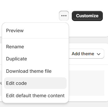Choose Edit default theme content

[x=35, y=95]
